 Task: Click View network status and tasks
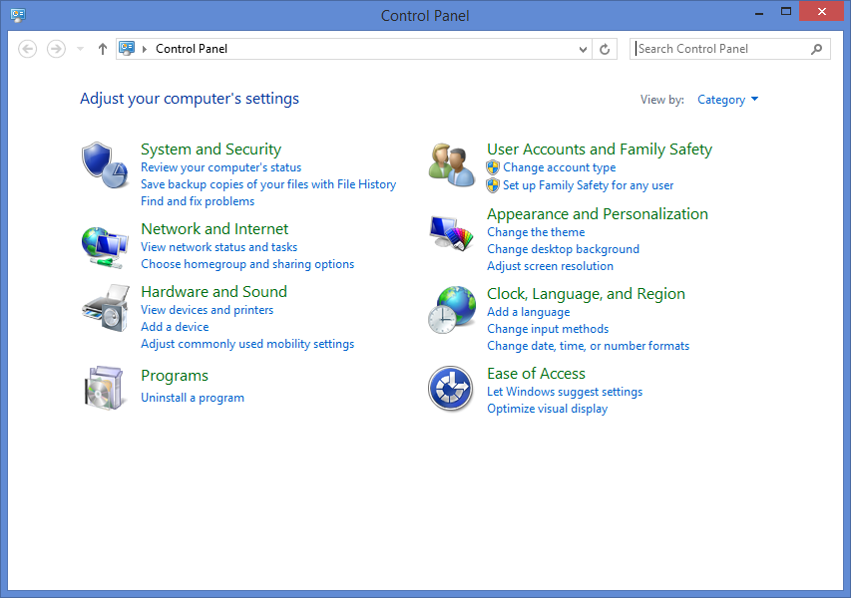pyautogui.click(x=219, y=247)
